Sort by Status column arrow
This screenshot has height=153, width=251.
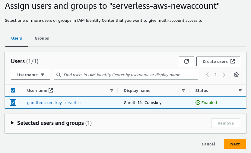(240, 90)
